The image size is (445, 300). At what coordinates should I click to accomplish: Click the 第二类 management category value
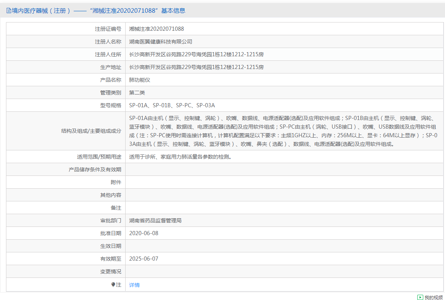click(137, 93)
